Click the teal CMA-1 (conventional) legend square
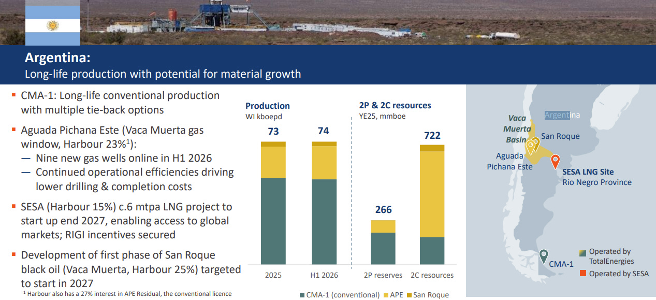 (x=302, y=295)
